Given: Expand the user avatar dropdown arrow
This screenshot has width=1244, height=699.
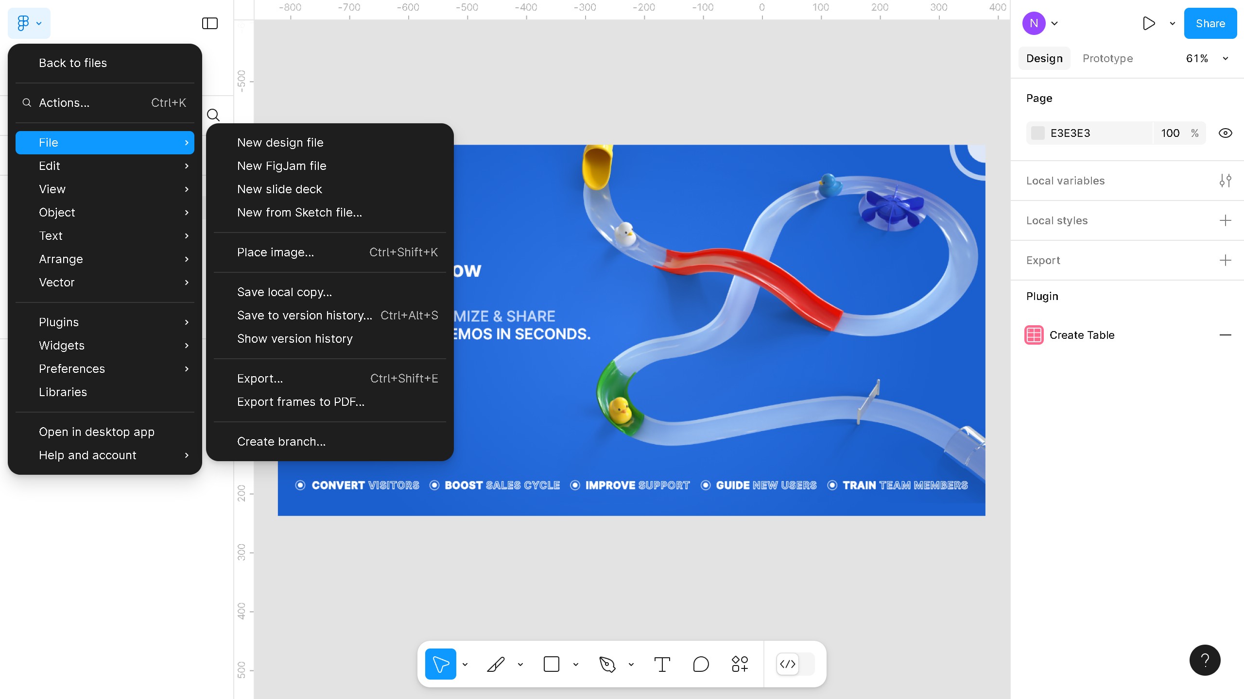Looking at the screenshot, I should pos(1054,23).
